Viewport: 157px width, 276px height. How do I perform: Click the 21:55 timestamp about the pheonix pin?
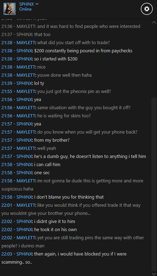(7, 92)
